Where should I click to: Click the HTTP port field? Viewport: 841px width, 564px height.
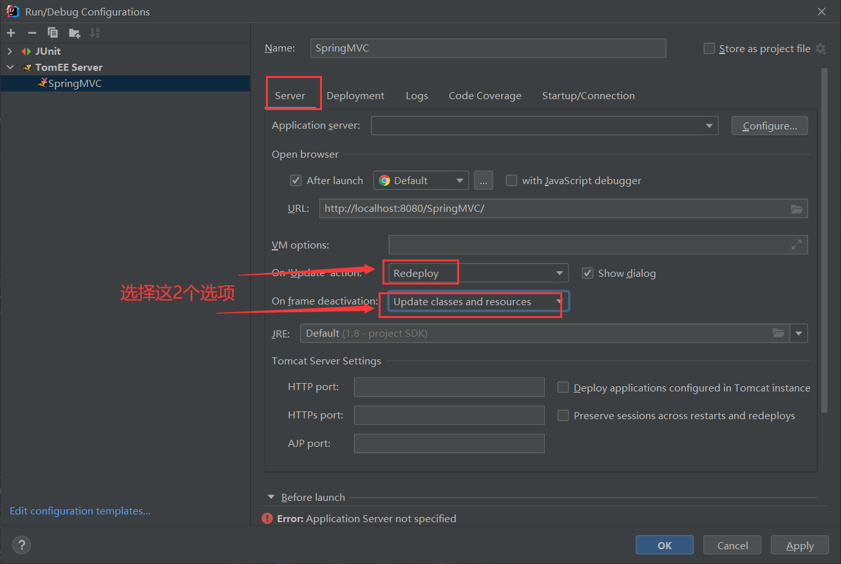click(x=449, y=387)
